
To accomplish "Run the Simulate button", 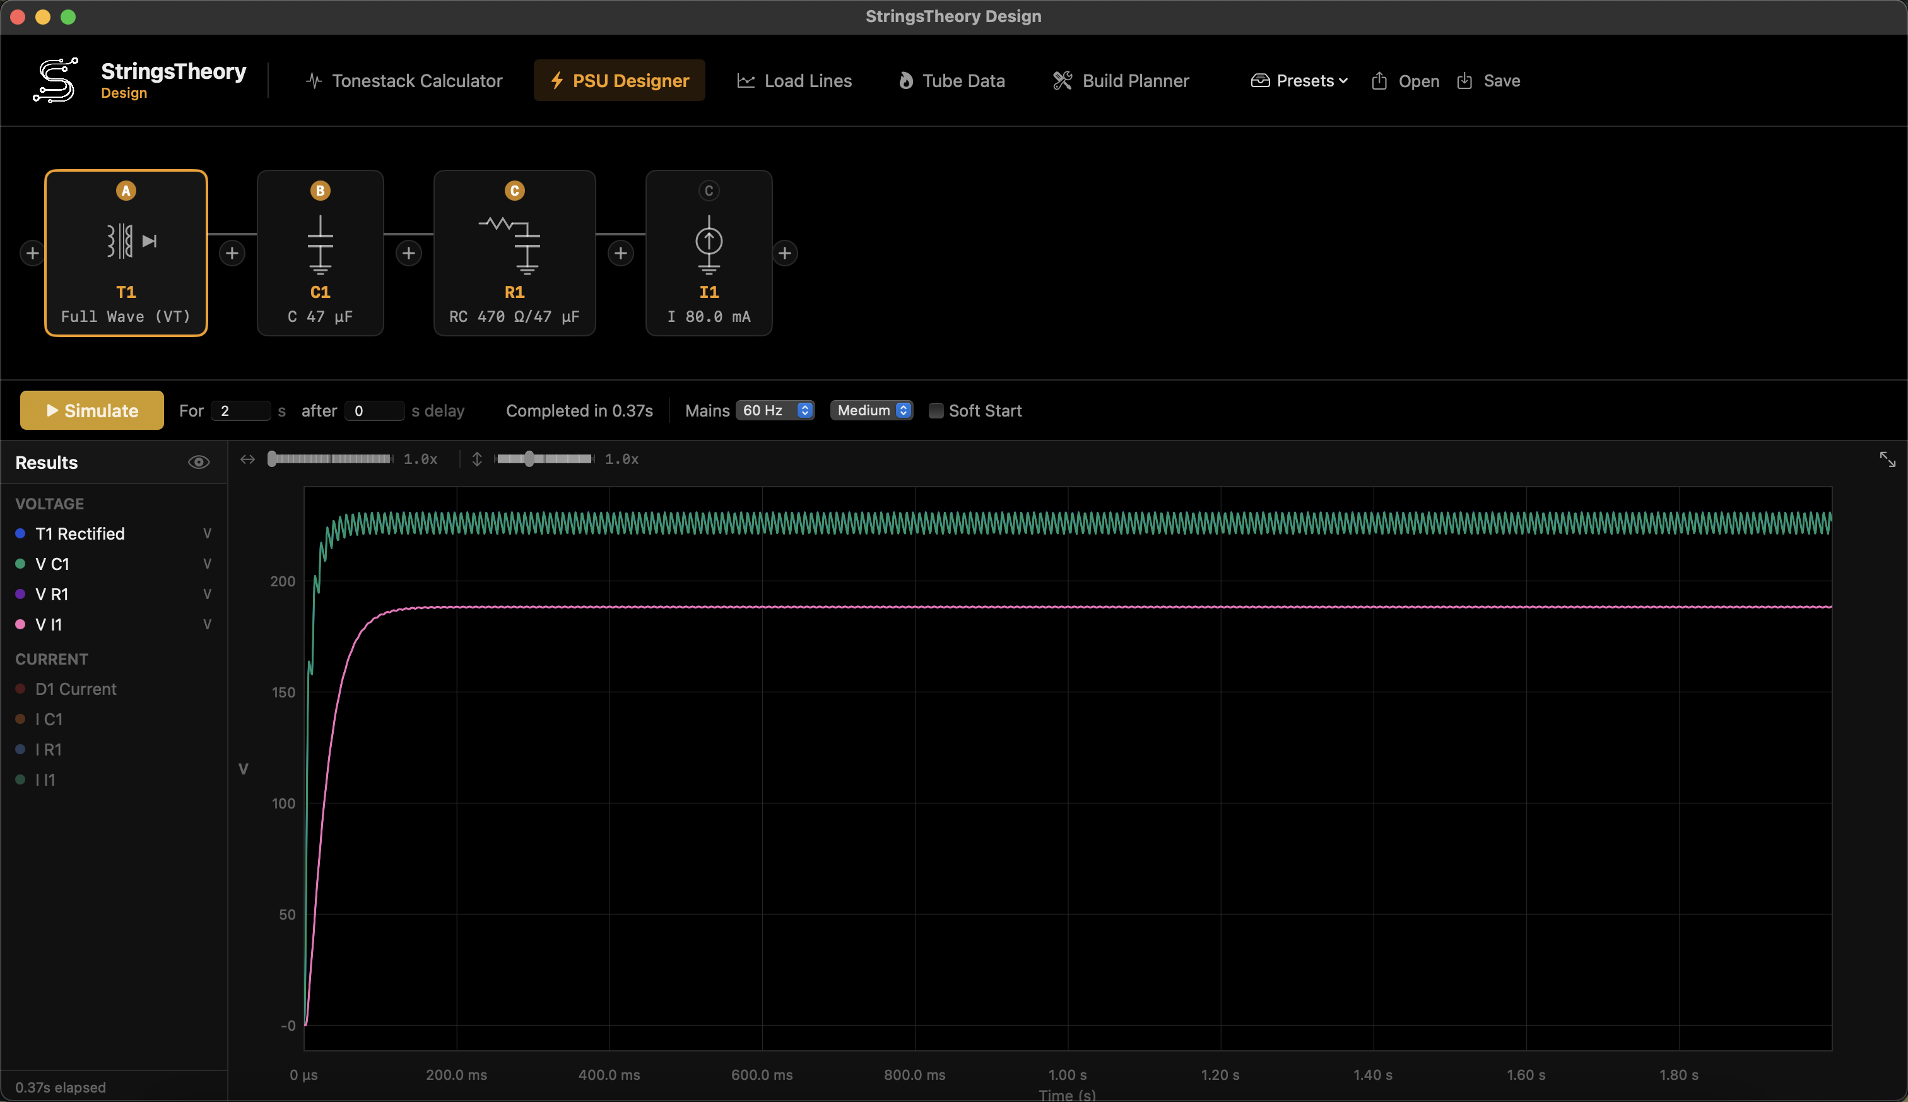I will (91, 410).
